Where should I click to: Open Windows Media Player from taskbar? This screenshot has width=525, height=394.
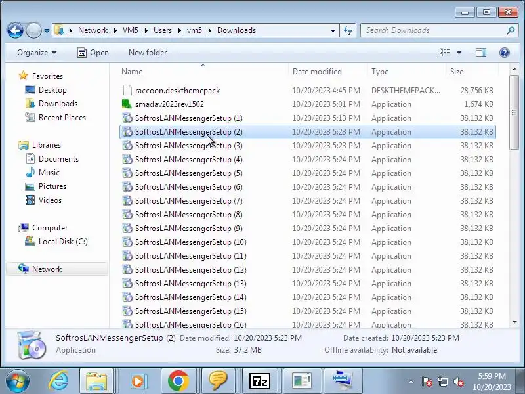tap(137, 382)
